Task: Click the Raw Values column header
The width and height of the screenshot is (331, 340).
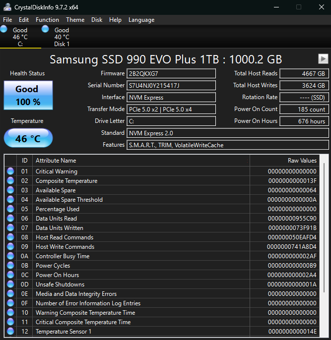Action: point(284,161)
